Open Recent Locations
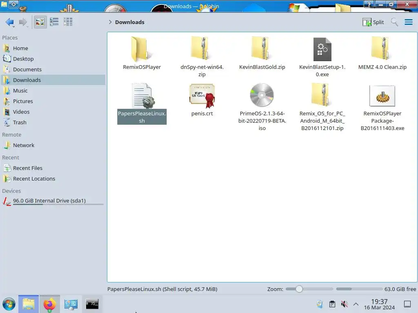418x313 pixels. (53, 179)
